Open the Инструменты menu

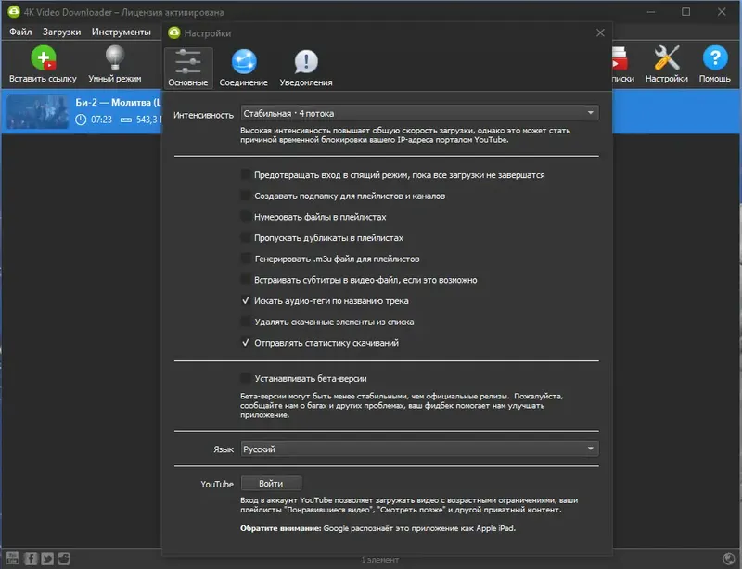tap(122, 32)
